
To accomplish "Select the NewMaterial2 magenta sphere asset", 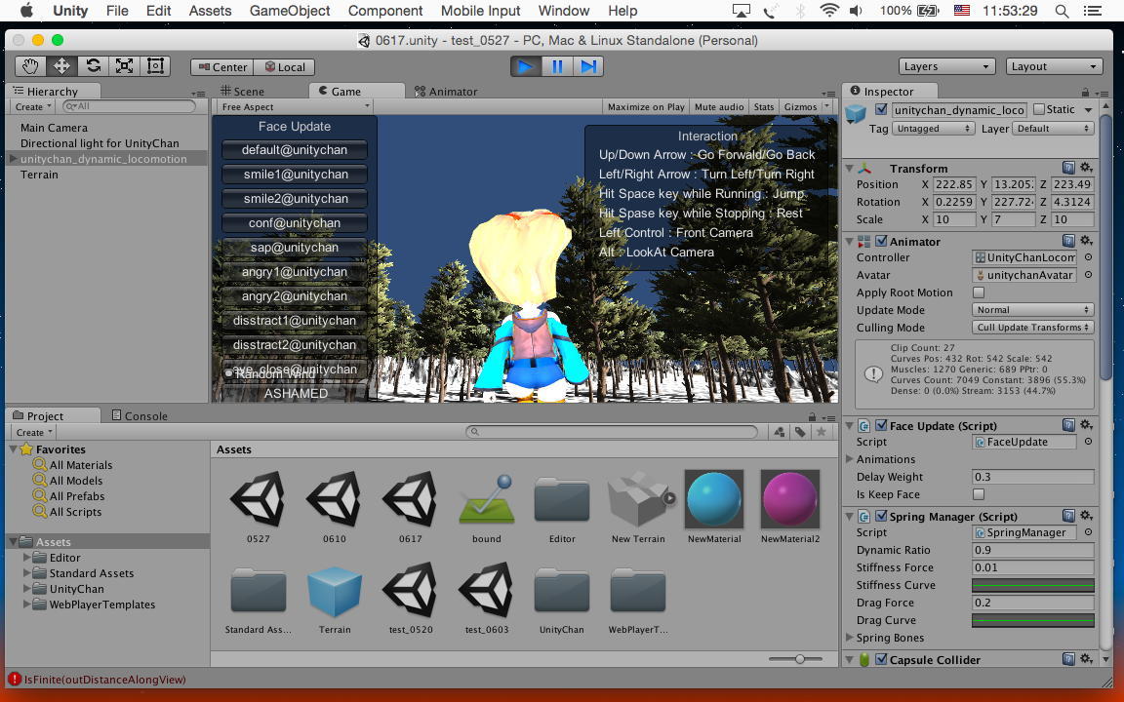I will 790,506.
